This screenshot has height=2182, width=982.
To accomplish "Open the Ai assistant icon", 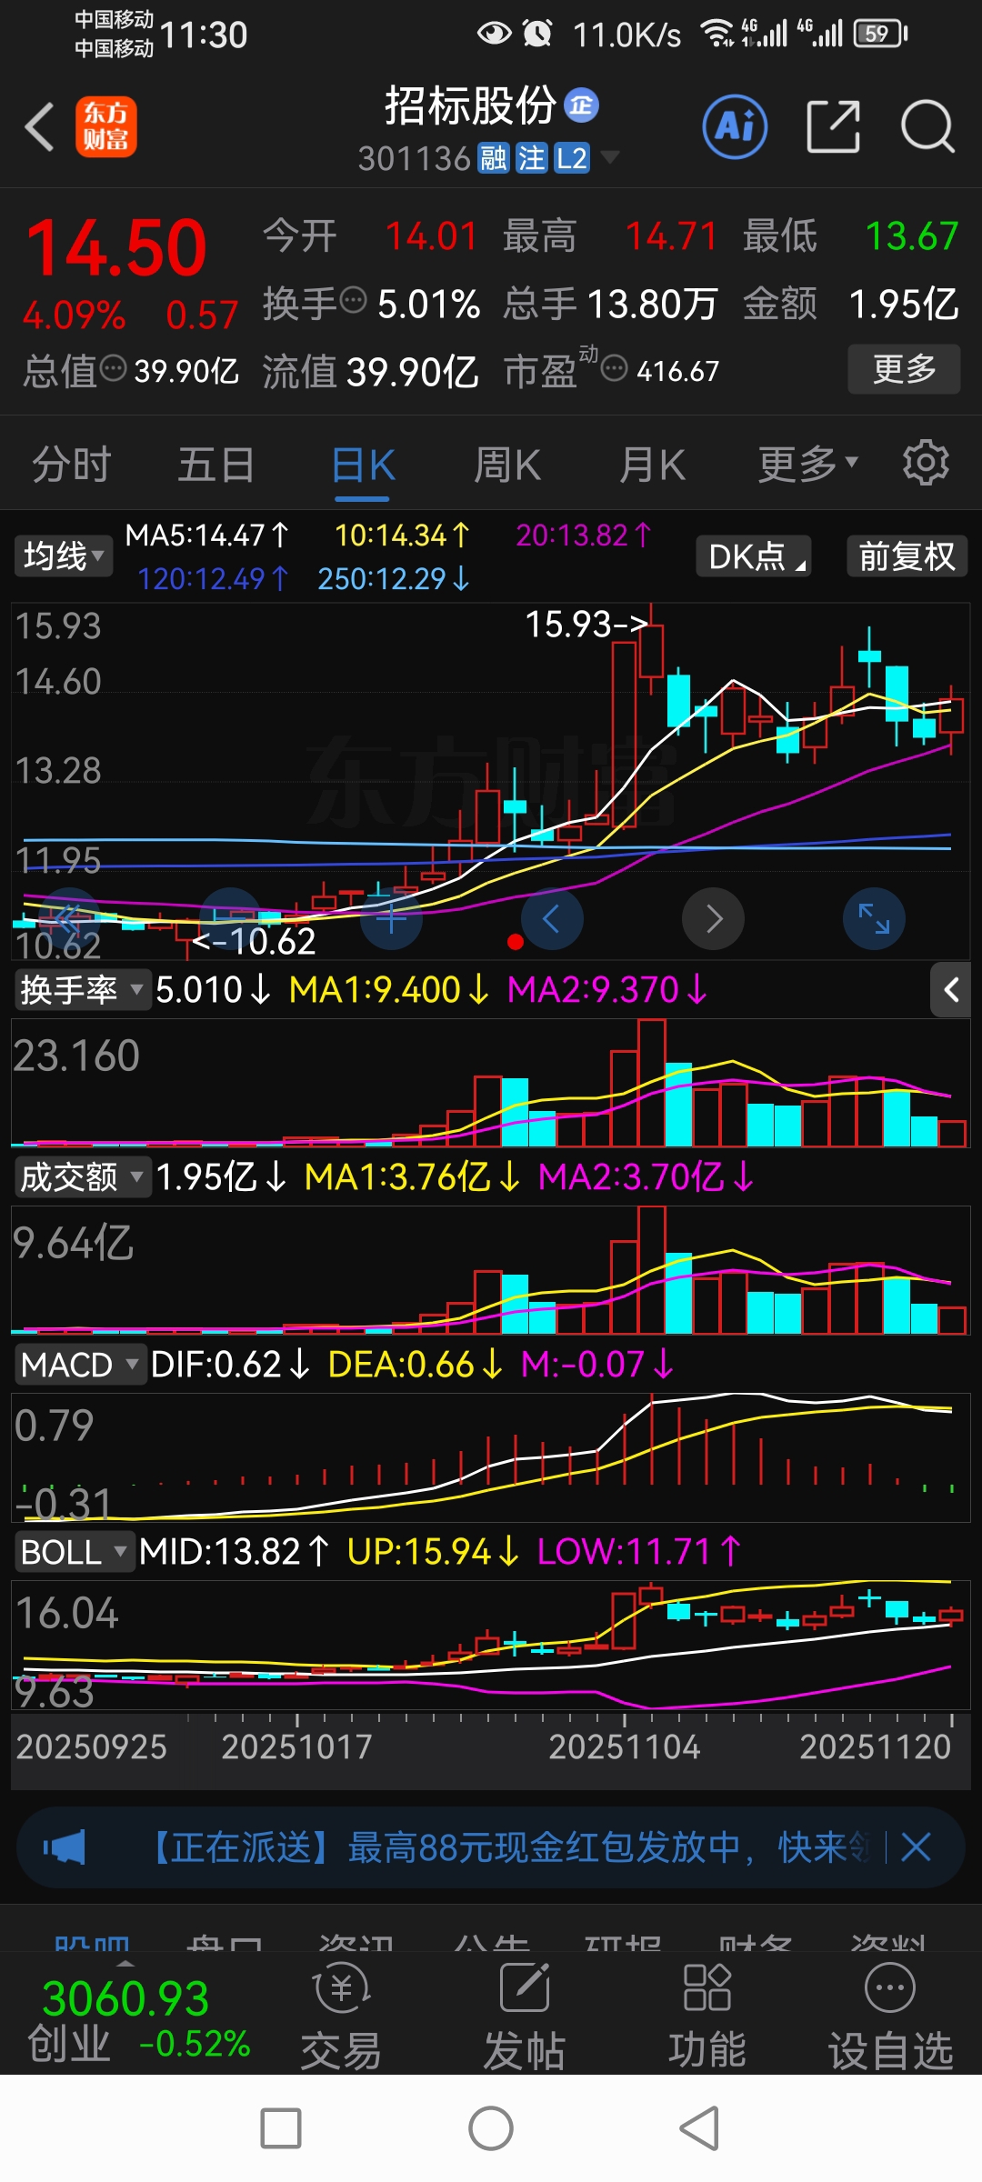I will [x=735, y=126].
